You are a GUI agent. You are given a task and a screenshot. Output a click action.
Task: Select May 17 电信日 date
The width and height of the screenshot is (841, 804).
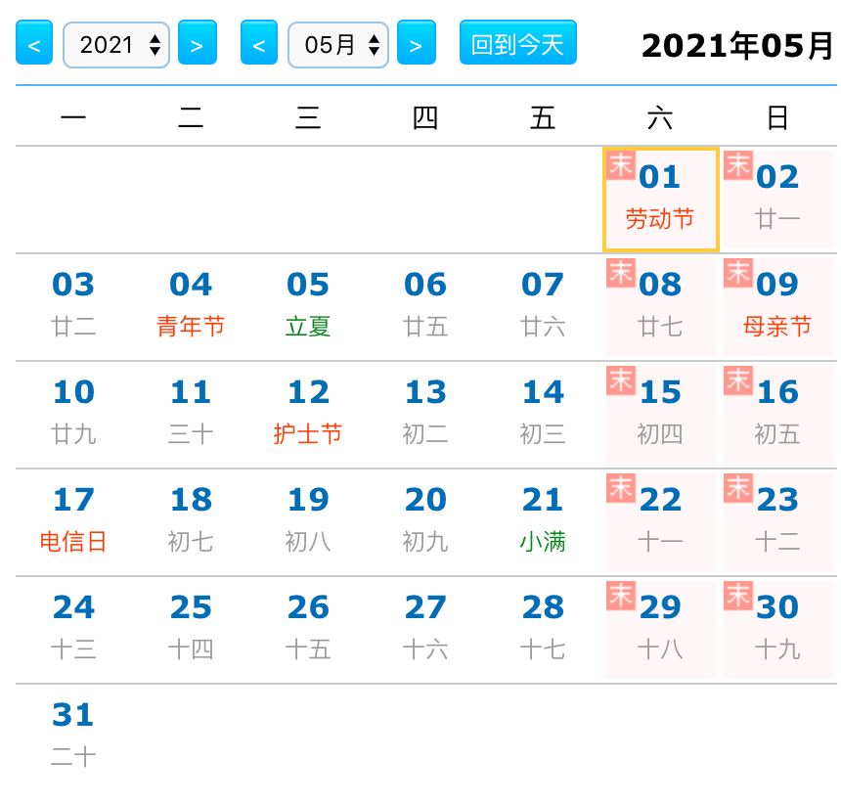(73, 520)
